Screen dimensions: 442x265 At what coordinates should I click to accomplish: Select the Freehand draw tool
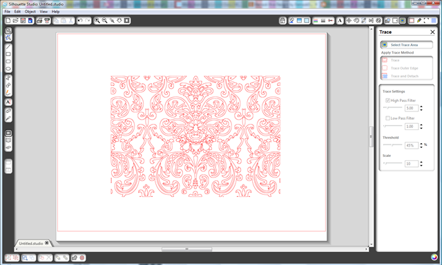click(8, 92)
